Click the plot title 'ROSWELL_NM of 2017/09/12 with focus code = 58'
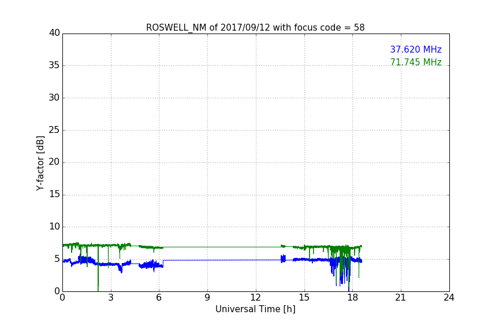499x333 pixels. (x=255, y=28)
